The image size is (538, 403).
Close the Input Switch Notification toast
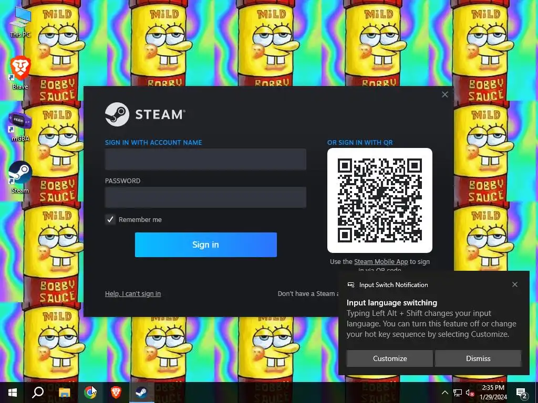pyautogui.click(x=515, y=284)
